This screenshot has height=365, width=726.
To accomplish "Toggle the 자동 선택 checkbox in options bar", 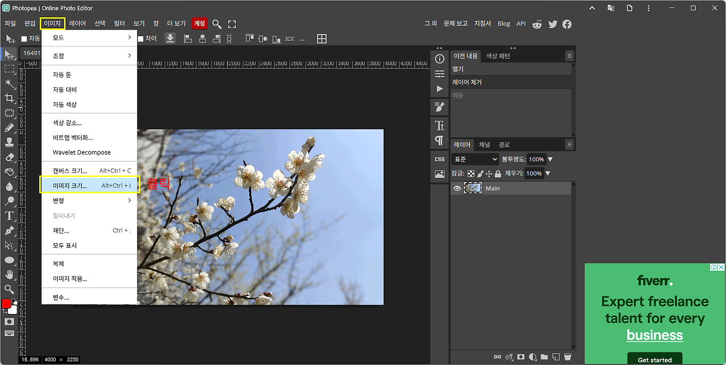I will (x=24, y=39).
